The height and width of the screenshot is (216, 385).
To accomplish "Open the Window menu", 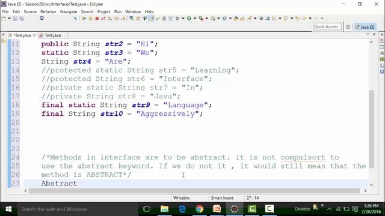I will (x=133, y=11).
